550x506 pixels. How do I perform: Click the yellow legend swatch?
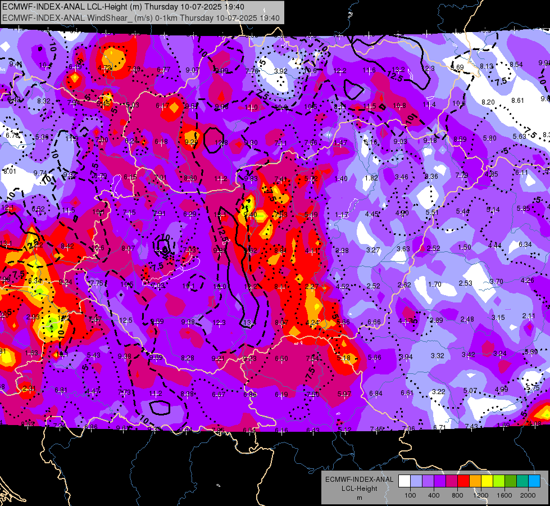[x=487, y=481]
